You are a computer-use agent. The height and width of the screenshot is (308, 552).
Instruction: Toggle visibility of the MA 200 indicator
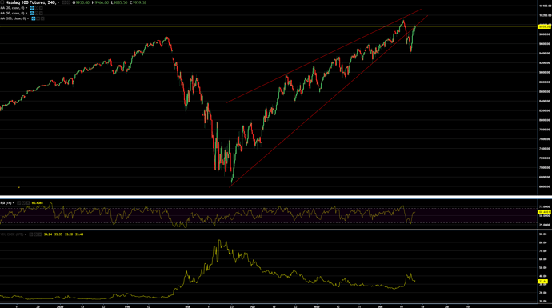[x=34, y=18]
